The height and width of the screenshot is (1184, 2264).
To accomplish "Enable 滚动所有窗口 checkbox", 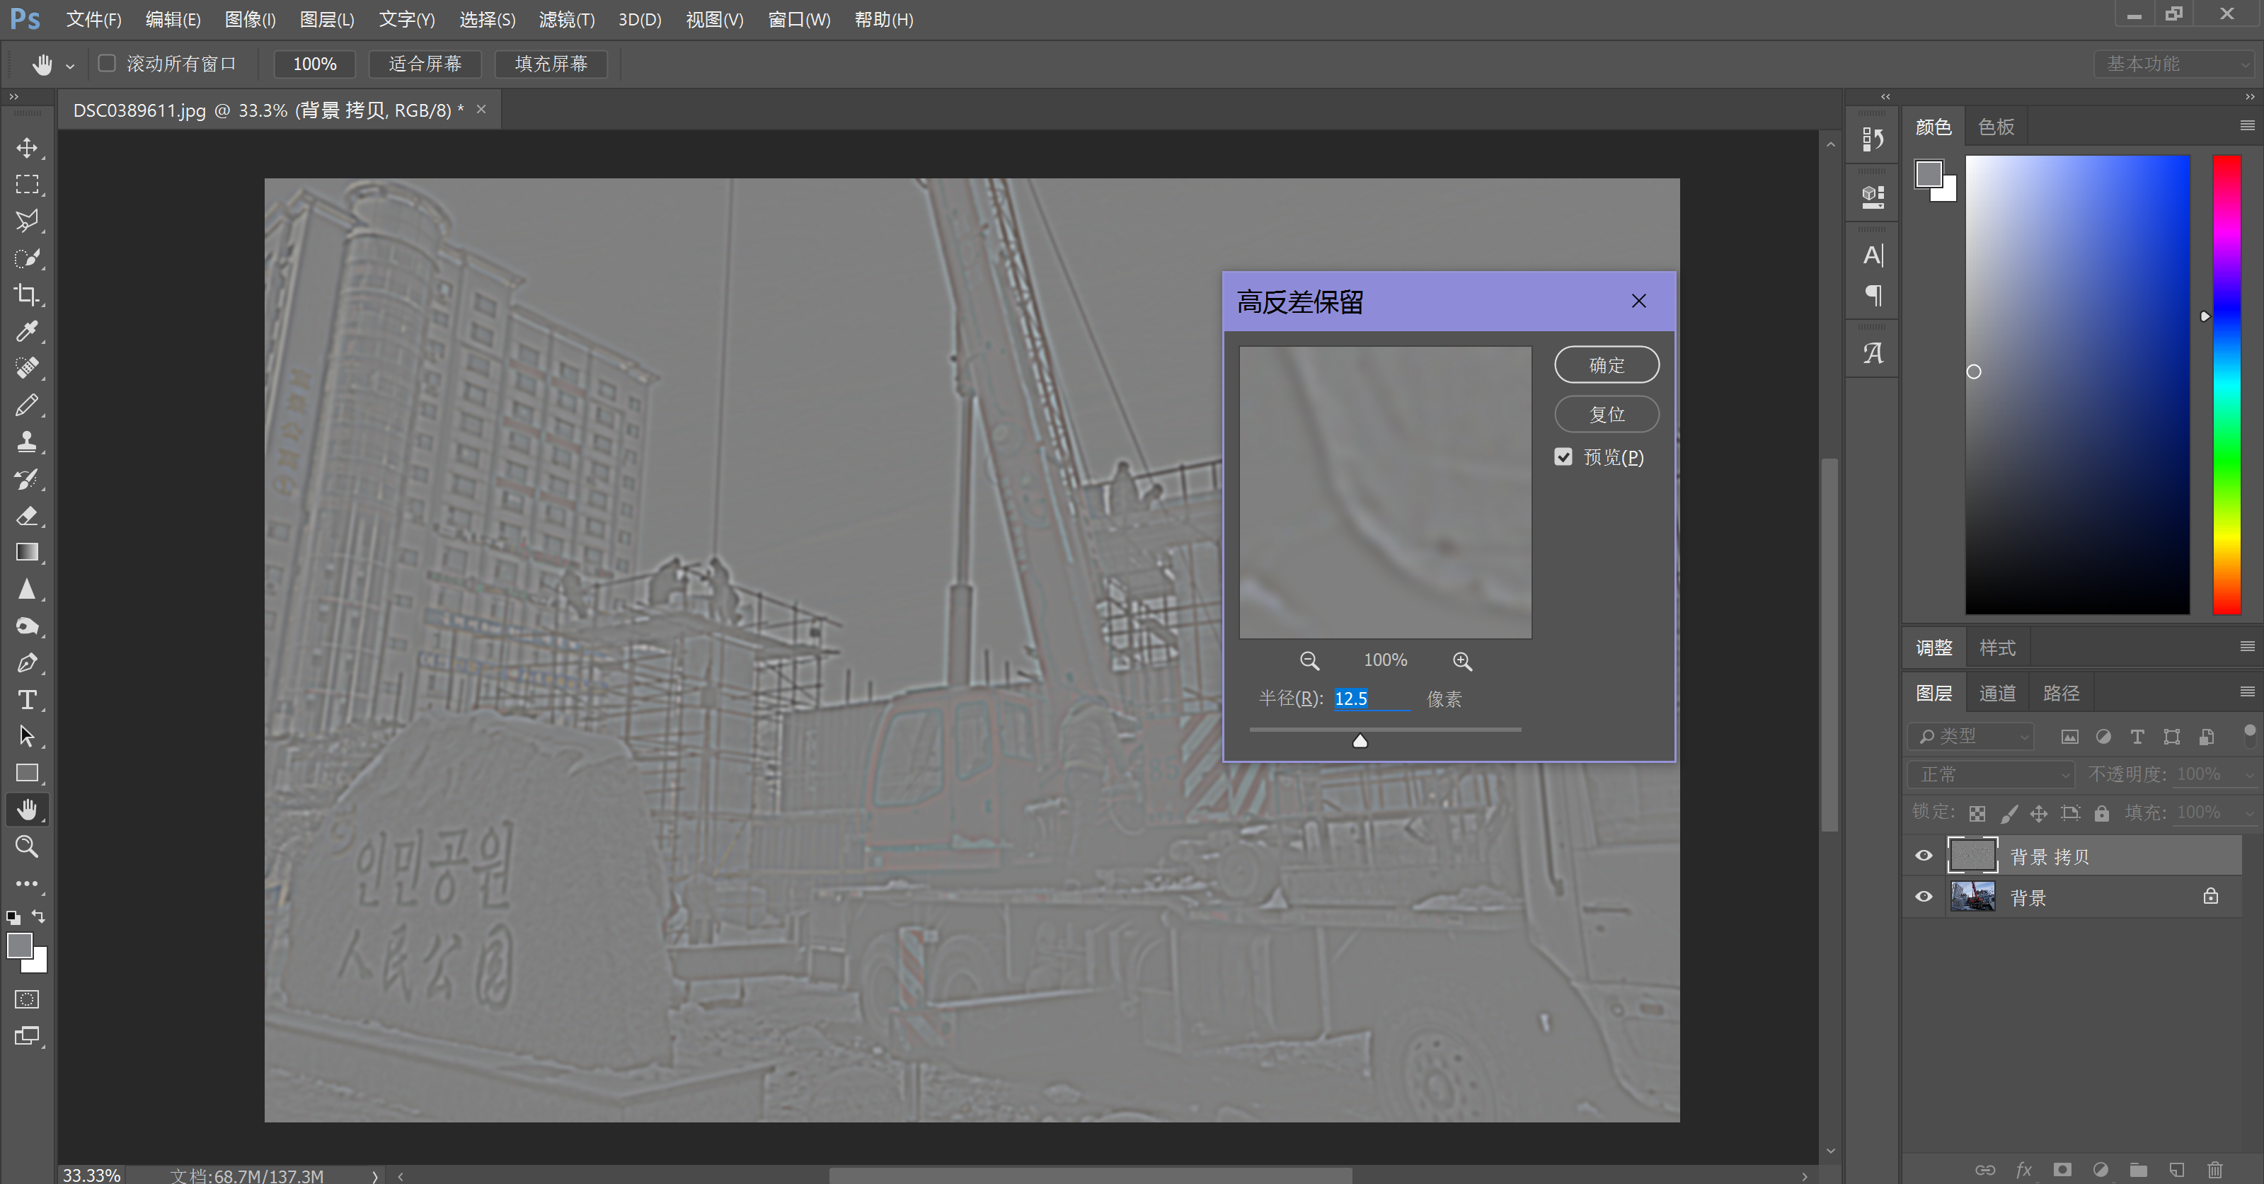I will pyautogui.click(x=108, y=63).
